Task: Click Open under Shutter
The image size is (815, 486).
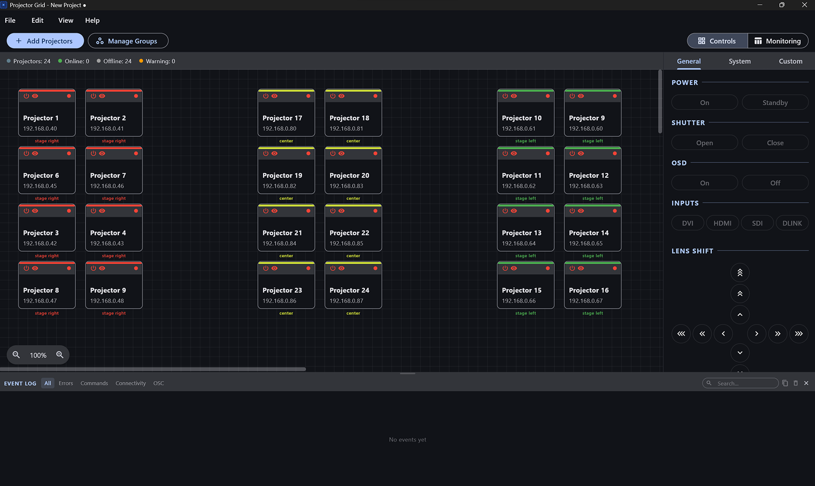Action: (x=704, y=143)
